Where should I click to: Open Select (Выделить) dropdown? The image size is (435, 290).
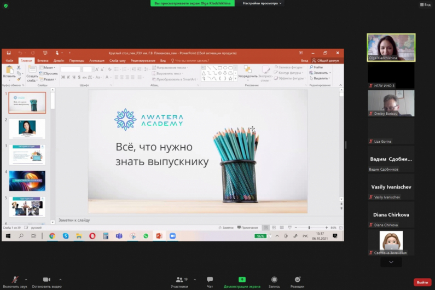point(320,78)
